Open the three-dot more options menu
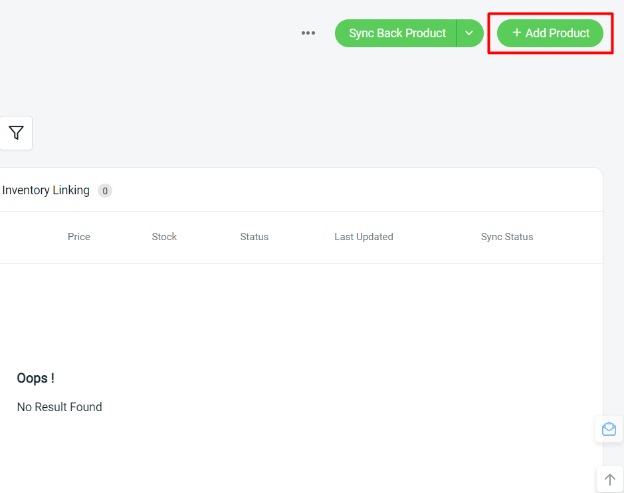Viewport: 624px width, 493px height. [x=308, y=33]
